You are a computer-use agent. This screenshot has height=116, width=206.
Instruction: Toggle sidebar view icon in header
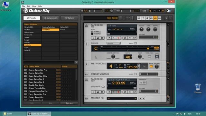[169, 11]
